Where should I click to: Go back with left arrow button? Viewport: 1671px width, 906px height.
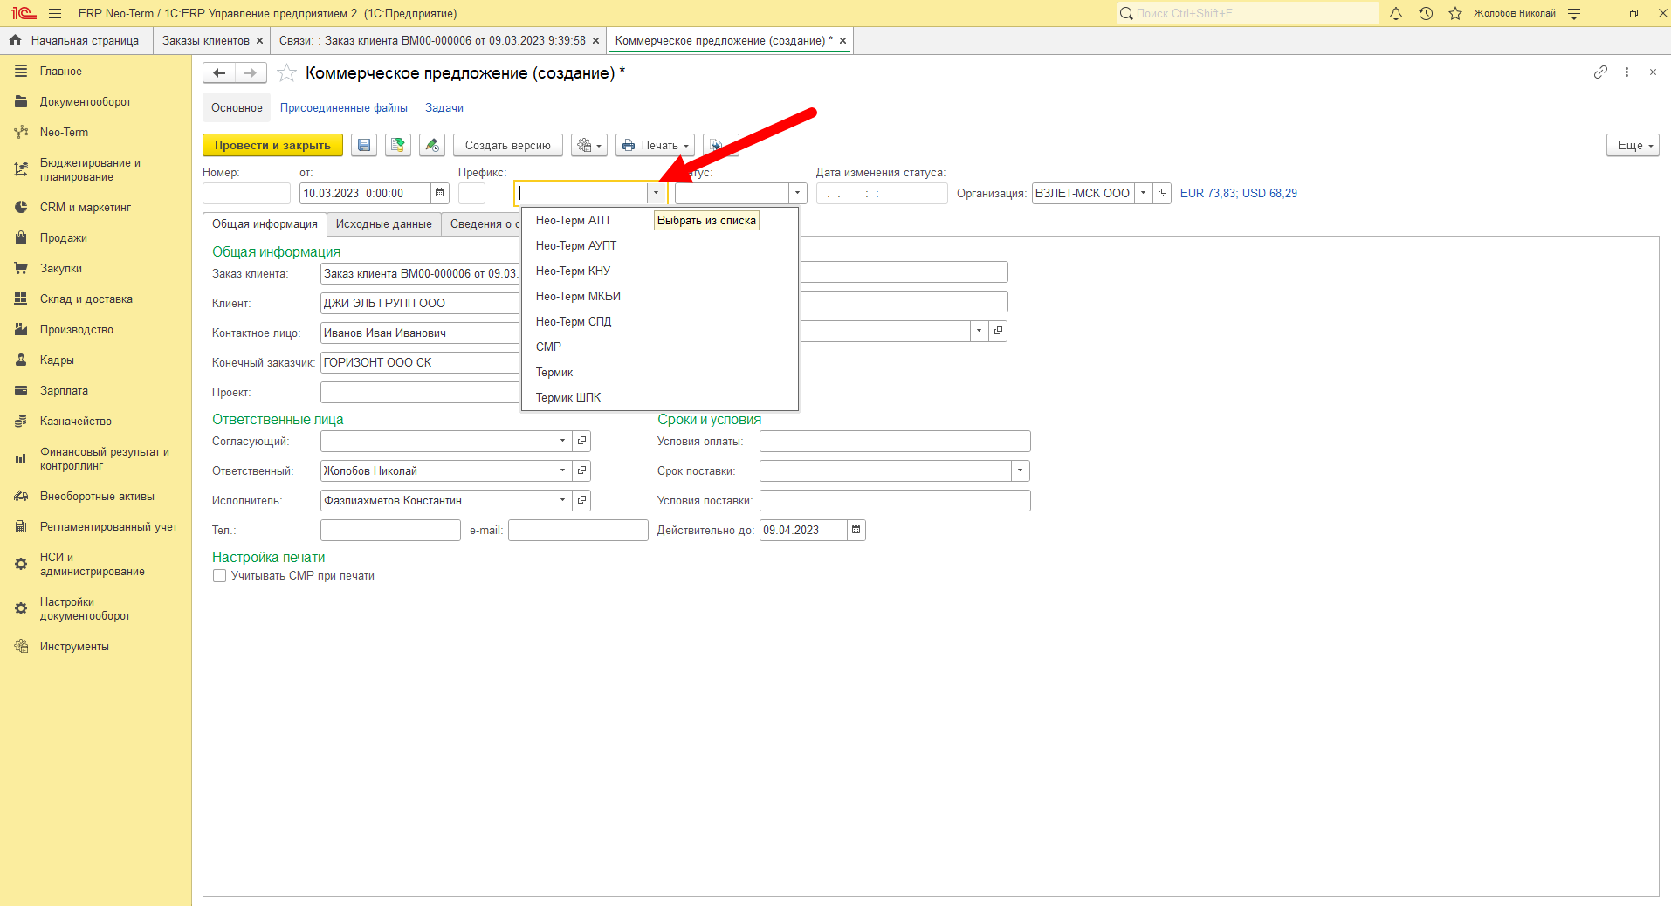pyautogui.click(x=219, y=73)
